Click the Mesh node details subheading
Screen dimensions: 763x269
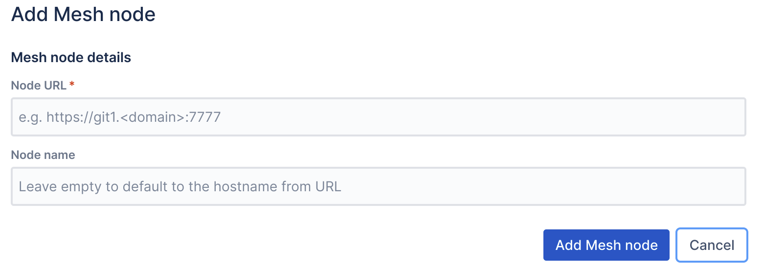[71, 58]
